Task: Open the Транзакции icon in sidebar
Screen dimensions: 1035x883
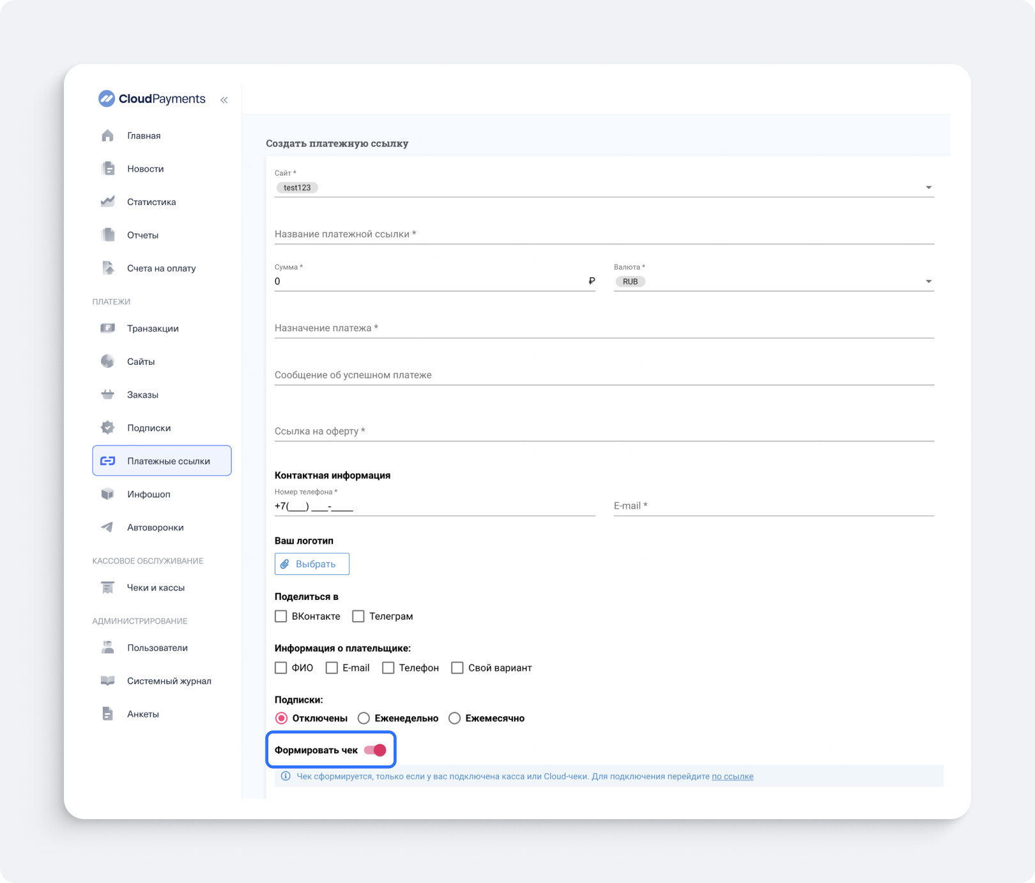Action: tap(107, 328)
